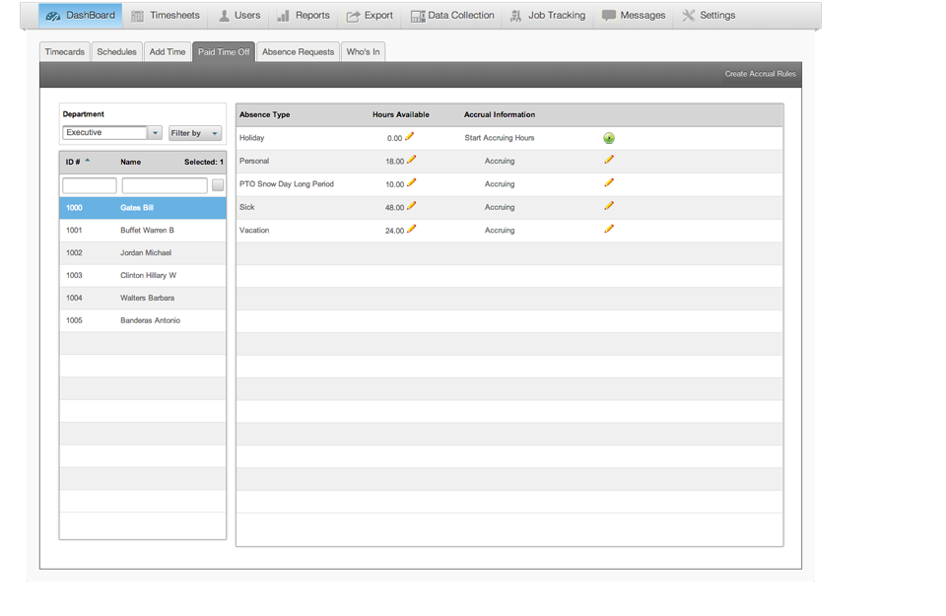Edit Vacation hours available pencil icon
Viewport: 946px width, 616px height.
pos(412,230)
